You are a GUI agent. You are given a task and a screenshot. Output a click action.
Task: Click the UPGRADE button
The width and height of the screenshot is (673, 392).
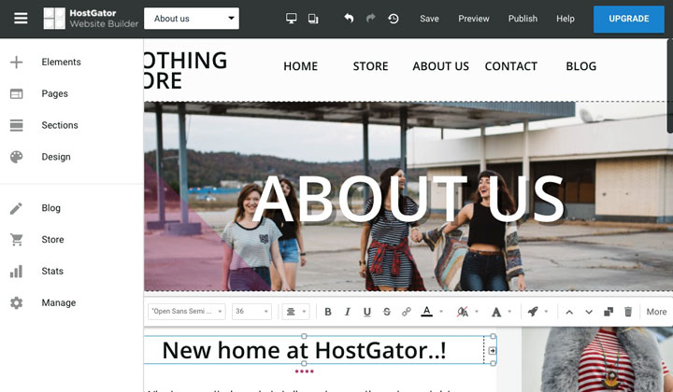[629, 19]
